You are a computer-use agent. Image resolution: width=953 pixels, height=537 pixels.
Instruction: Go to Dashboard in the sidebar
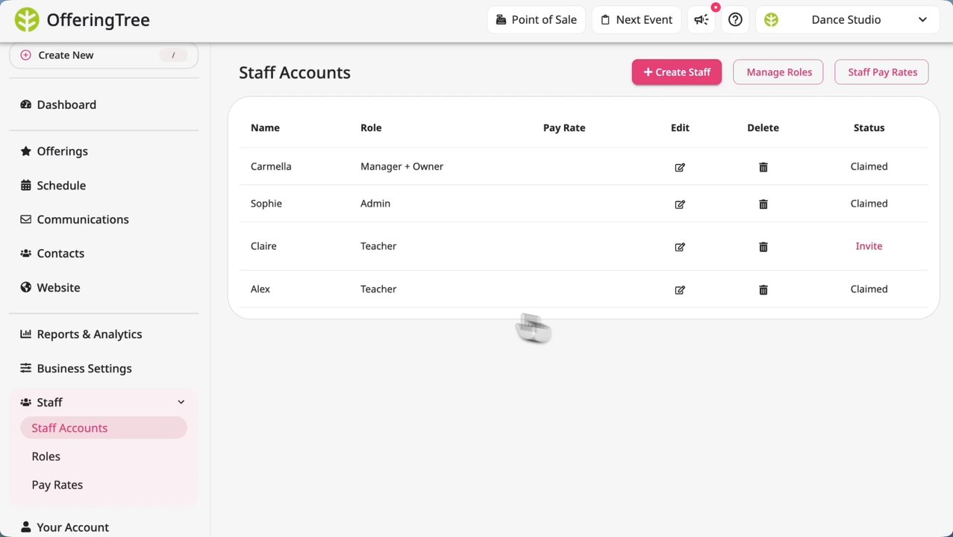pos(66,105)
